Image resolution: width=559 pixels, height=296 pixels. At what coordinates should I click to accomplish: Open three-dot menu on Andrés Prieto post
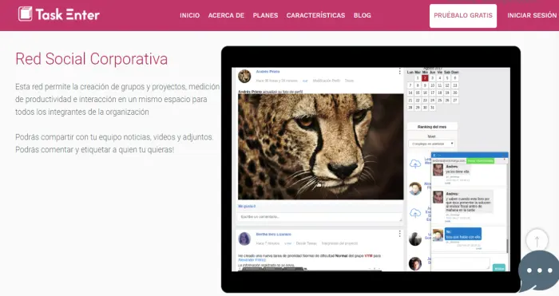(399, 72)
